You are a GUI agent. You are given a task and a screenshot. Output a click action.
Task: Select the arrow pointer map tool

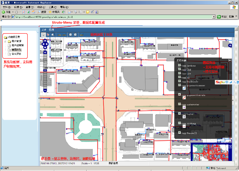[x=44, y=35]
